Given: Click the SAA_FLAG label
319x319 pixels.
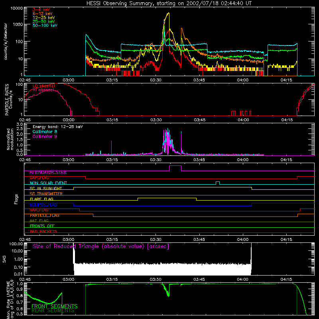Looking at the screenshot, I should coord(39,210).
